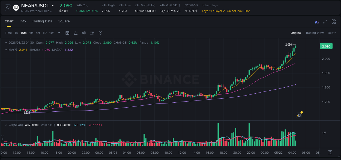Click the 05/22 date axis label

[278, 153]
